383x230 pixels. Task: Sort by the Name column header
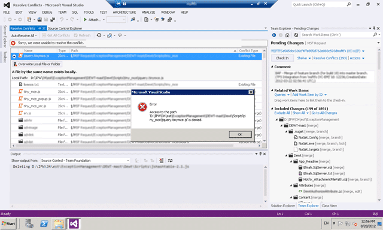pyautogui.click(x=28, y=50)
